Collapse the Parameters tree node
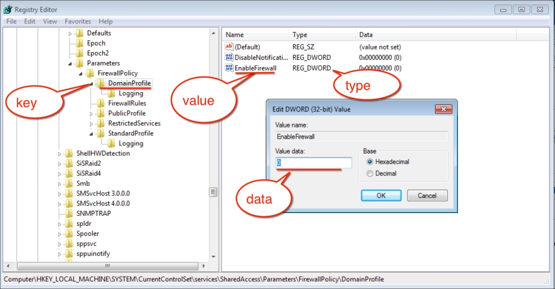The height and width of the screenshot is (289, 555). [70, 64]
